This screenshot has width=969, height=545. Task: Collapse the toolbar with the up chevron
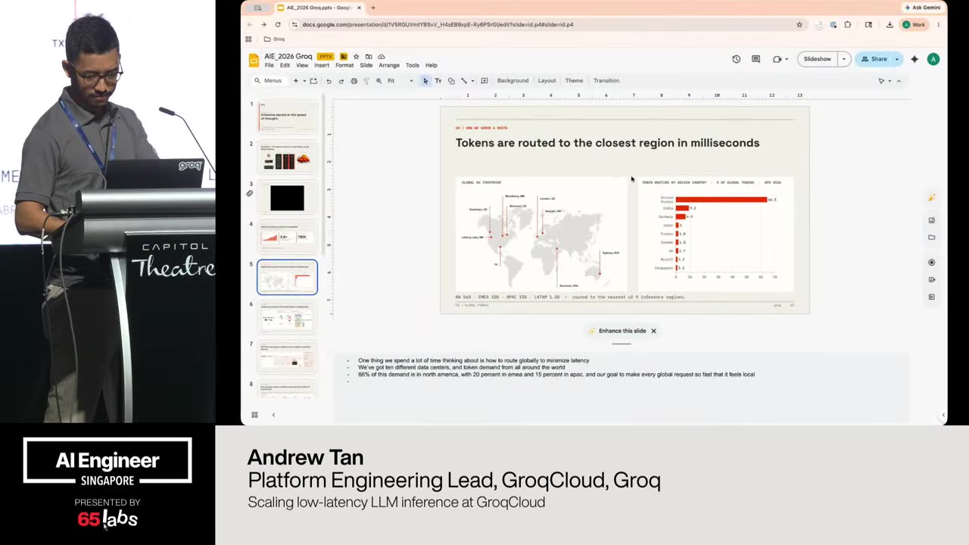pyautogui.click(x=899, y=81)
